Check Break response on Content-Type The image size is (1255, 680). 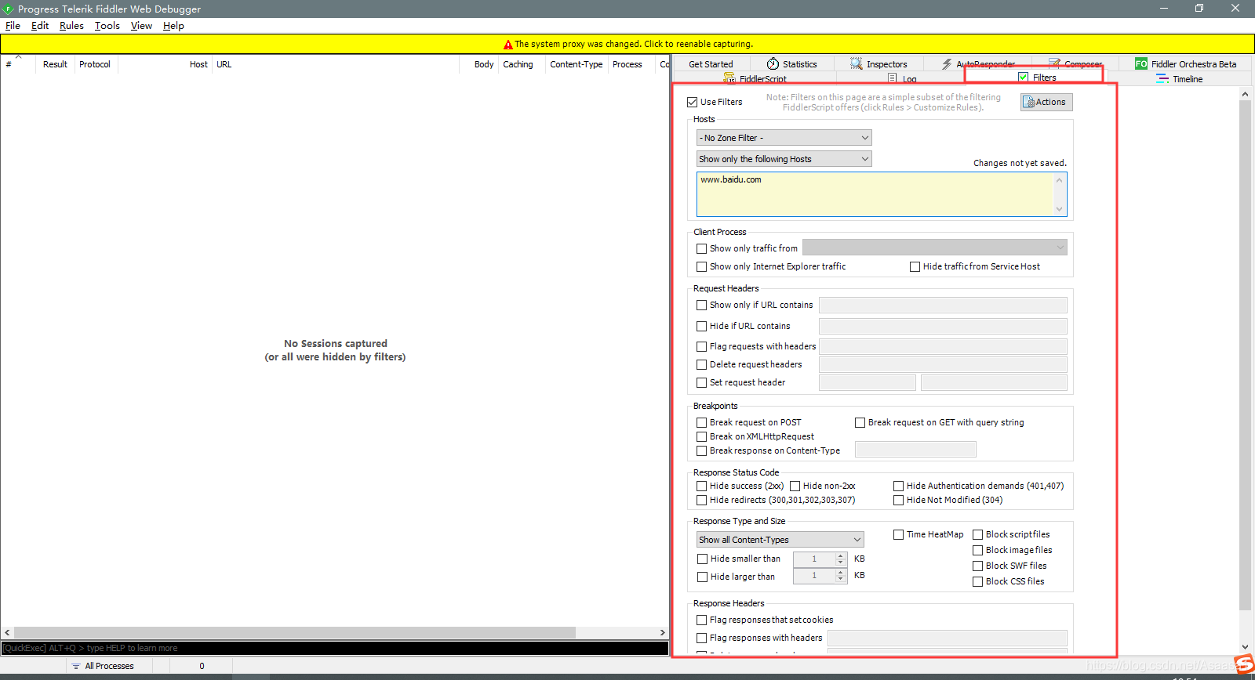tap(701, 450)
